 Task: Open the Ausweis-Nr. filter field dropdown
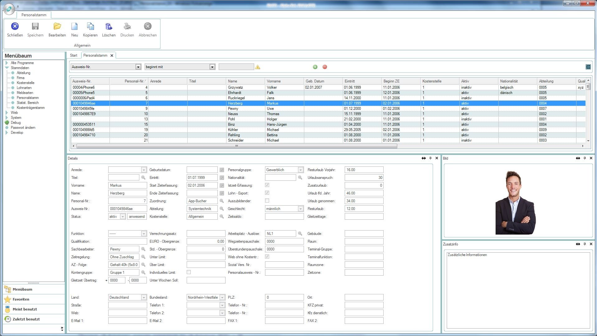coord(138,67)
